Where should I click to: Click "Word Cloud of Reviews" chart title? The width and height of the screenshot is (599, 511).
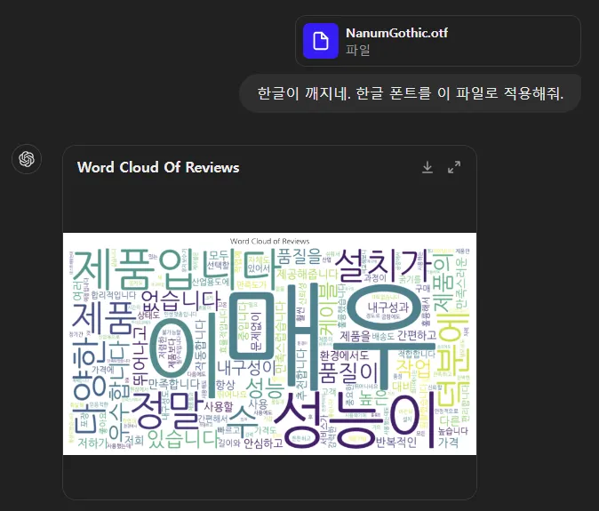pyautogui.click(x=269, y=241)
